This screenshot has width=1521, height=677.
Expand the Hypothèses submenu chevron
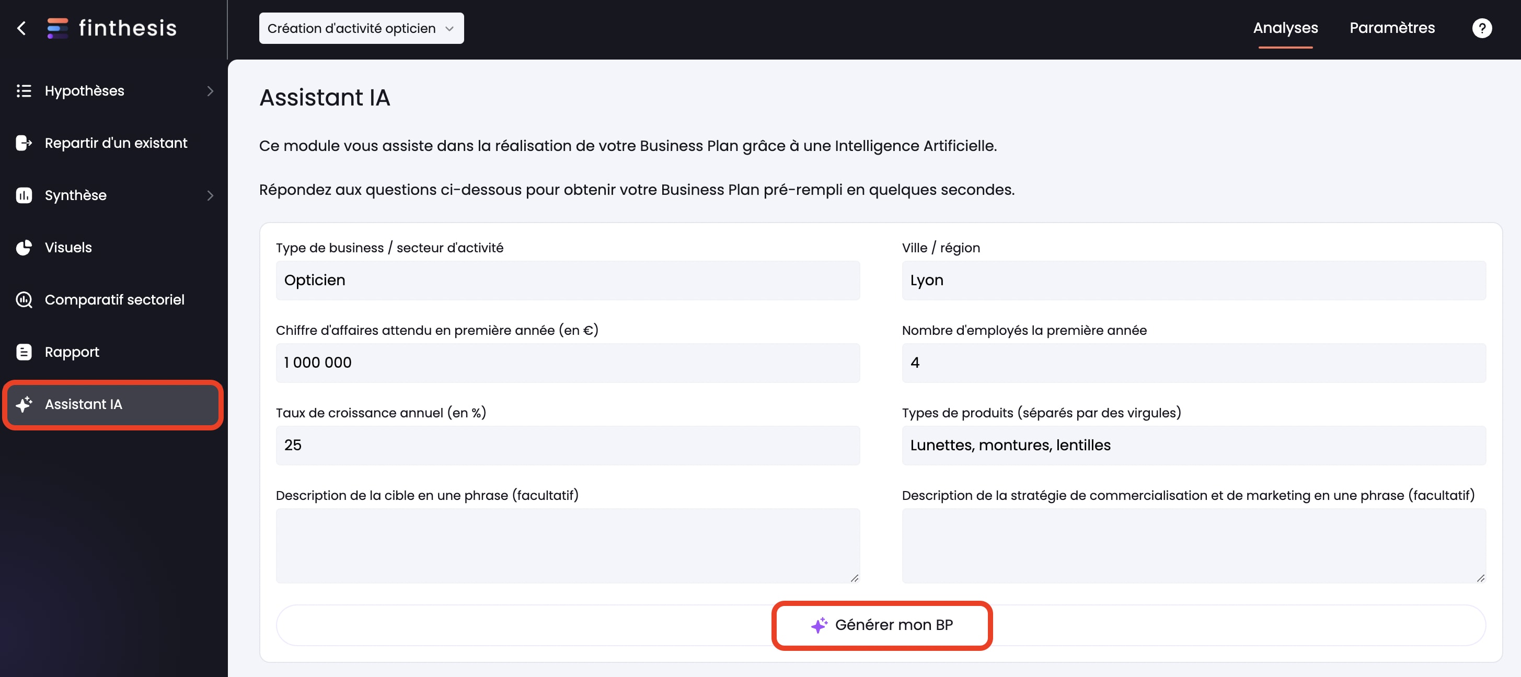(x=210, y=91)
